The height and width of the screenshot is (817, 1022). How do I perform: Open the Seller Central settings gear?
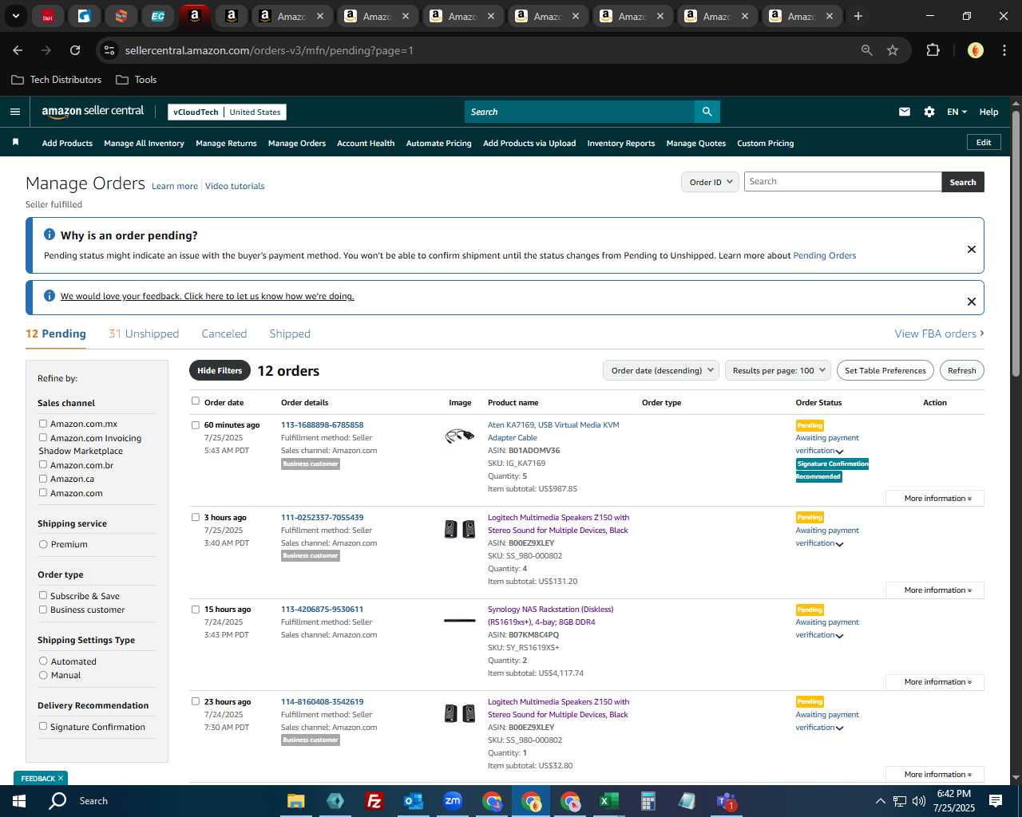(929, 112)
